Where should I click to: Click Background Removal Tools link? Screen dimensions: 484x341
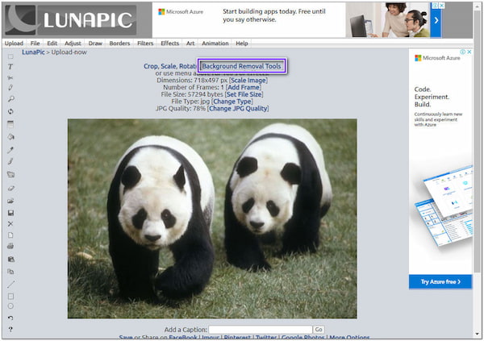[243, 65]
